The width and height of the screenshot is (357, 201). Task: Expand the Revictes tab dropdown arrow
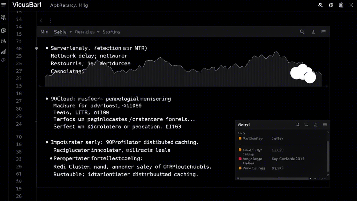tap(98, 32)
